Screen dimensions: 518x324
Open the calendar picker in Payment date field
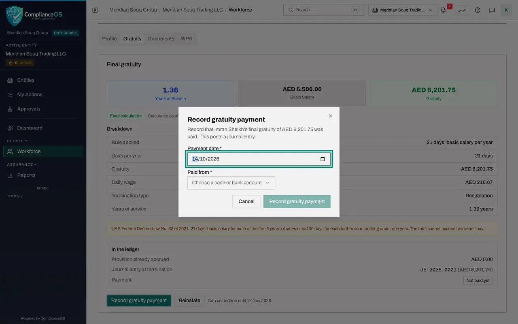(323, 159)
